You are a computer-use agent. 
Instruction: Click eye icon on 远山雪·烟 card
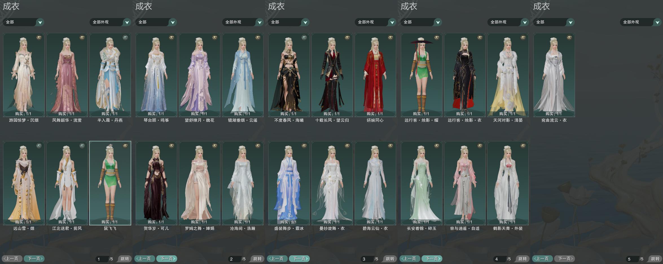pyautogui.click(x=39, y=146)
